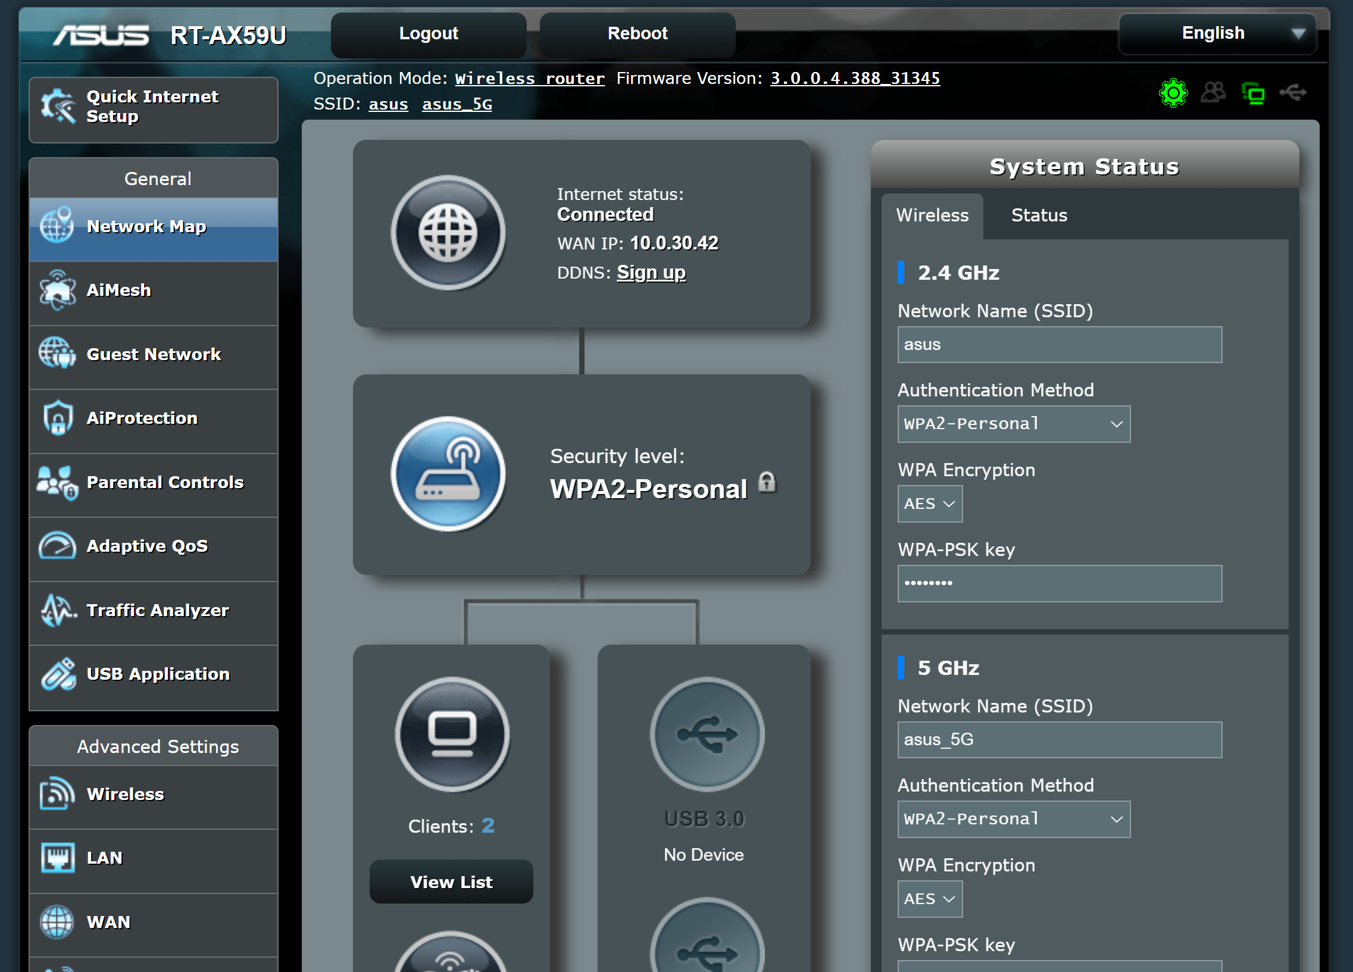Click the asus_5G SSID link in header
Image resolution: width=1353 pixels, height=972 pixels.
(457, 104)
